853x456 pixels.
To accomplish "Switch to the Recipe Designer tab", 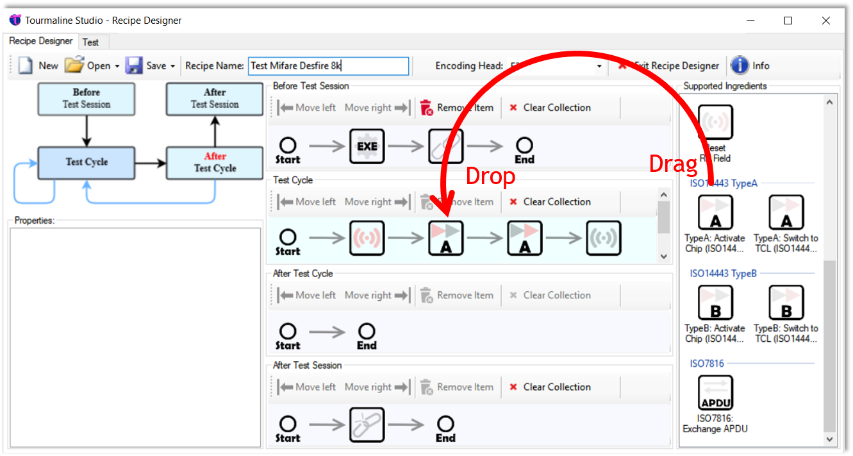I will pyautogui.click(x=41, y=41).
